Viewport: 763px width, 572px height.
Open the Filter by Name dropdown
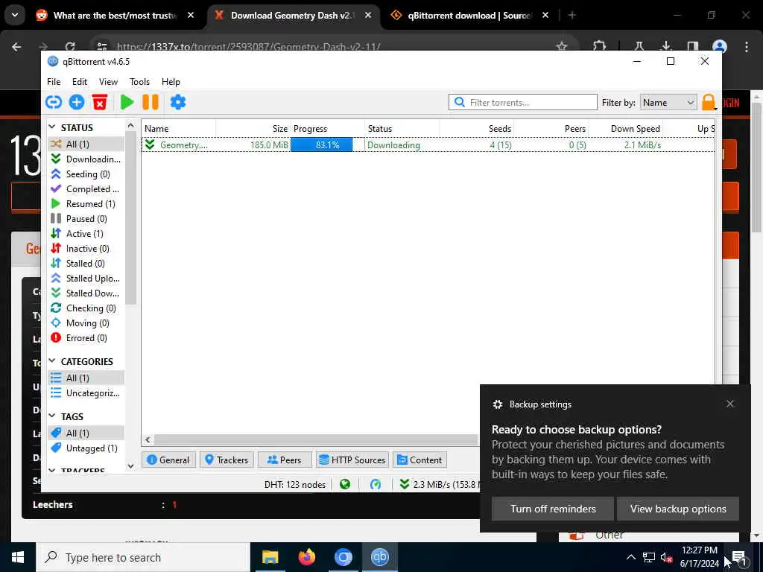tap(668, 103)
